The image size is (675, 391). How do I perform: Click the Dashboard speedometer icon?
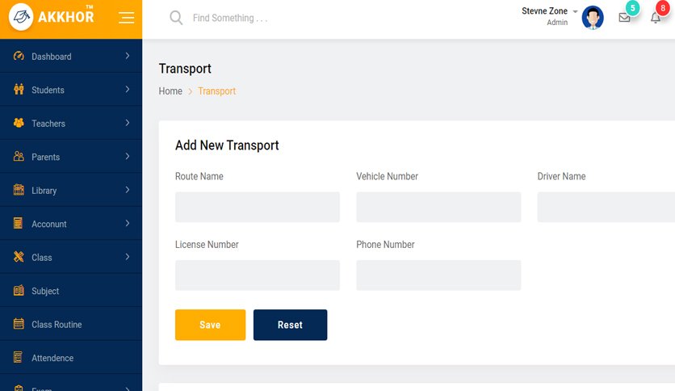click(19, 56)
